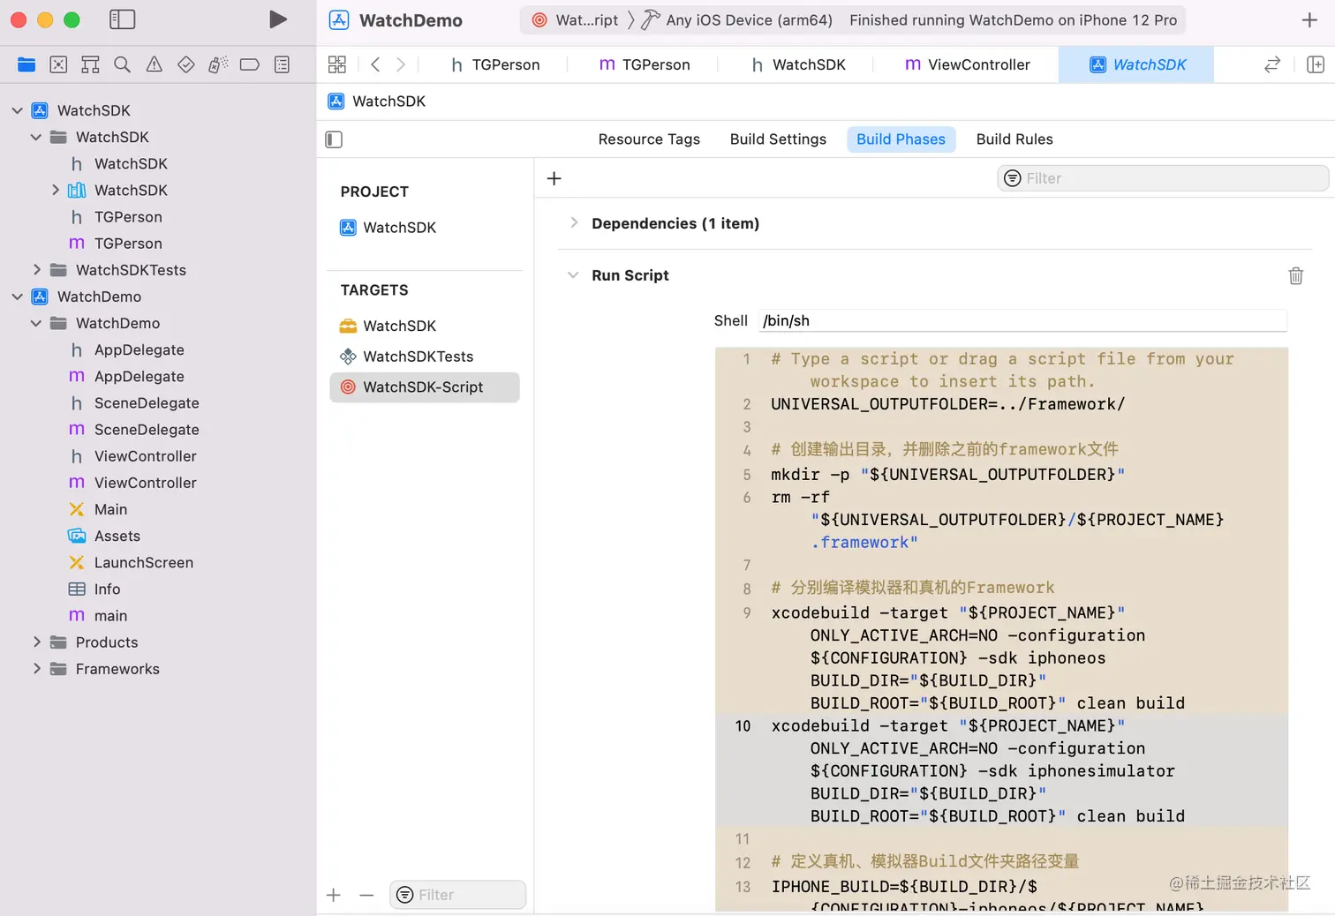
Task: Toggle the navigator sidebar in the title bar
Action: (x=122, y=19)
